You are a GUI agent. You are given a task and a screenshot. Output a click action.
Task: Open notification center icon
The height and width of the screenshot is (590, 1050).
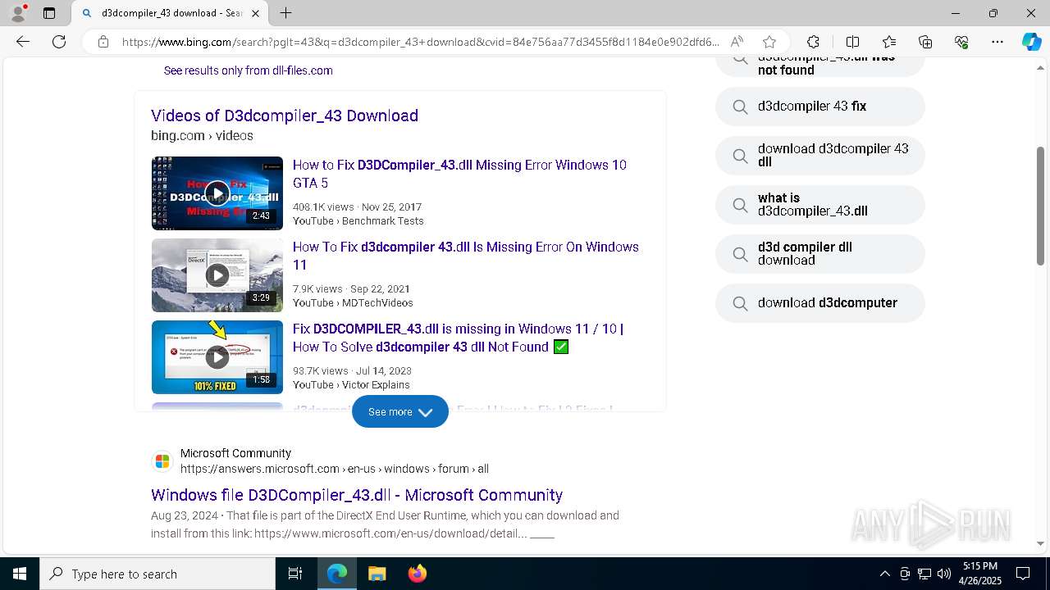point(1023,574)
